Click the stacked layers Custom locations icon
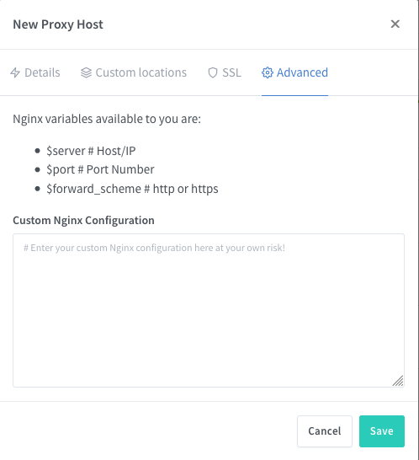 click(x=86, y=72)
